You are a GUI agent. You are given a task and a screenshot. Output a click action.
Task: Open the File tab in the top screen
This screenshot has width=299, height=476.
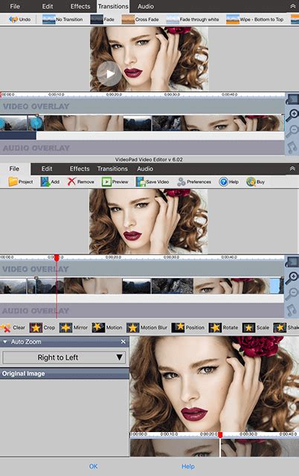[15, 7]
